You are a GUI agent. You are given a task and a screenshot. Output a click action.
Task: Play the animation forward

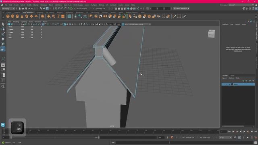click(x=244, y=132)
